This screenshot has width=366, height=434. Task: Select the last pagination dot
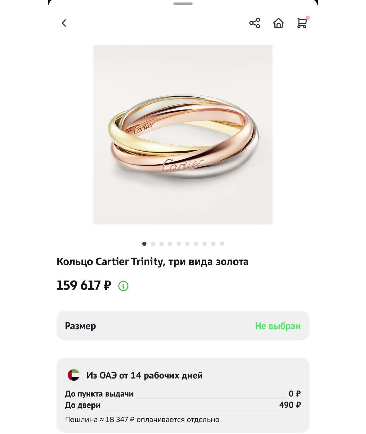[x=222, y=243]
